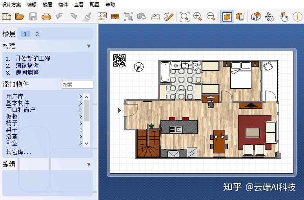304x200 pixels.
Task: Open the object list icon with orange box
Action: [x=240, y=17]
